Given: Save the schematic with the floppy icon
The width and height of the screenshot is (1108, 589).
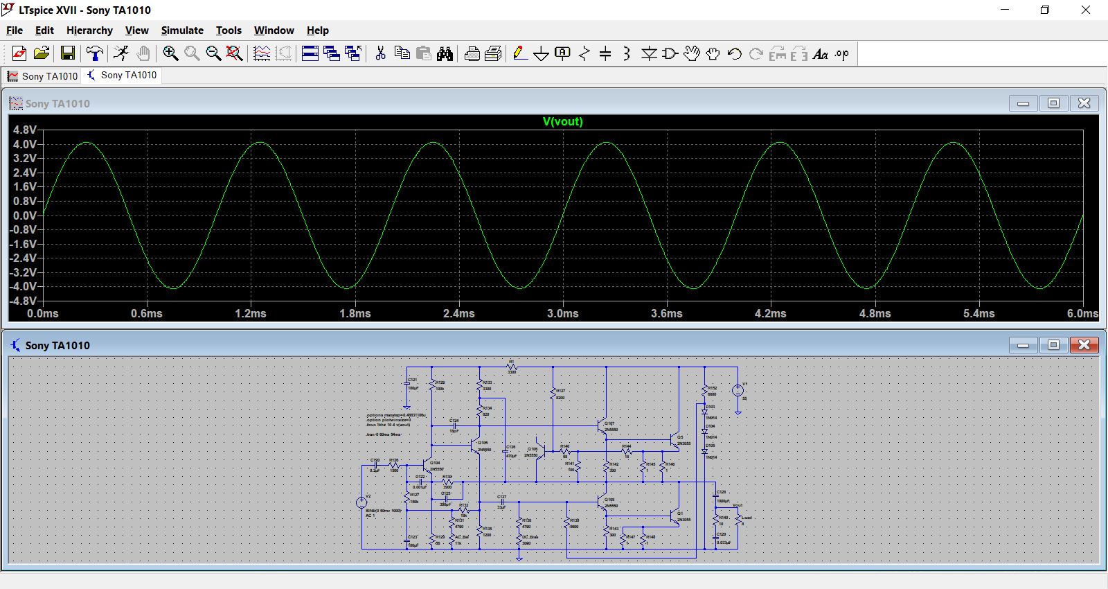Looking at the screenshot, I should 68,53.
